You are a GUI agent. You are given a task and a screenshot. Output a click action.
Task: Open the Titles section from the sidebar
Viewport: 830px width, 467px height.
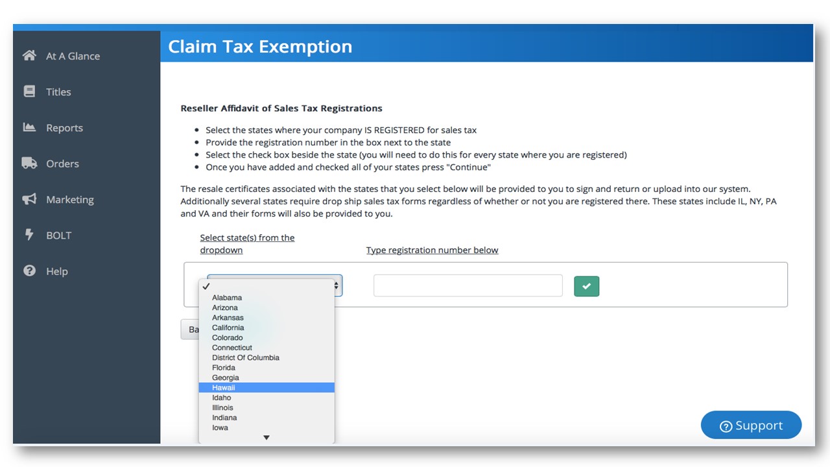coord(29,91)
